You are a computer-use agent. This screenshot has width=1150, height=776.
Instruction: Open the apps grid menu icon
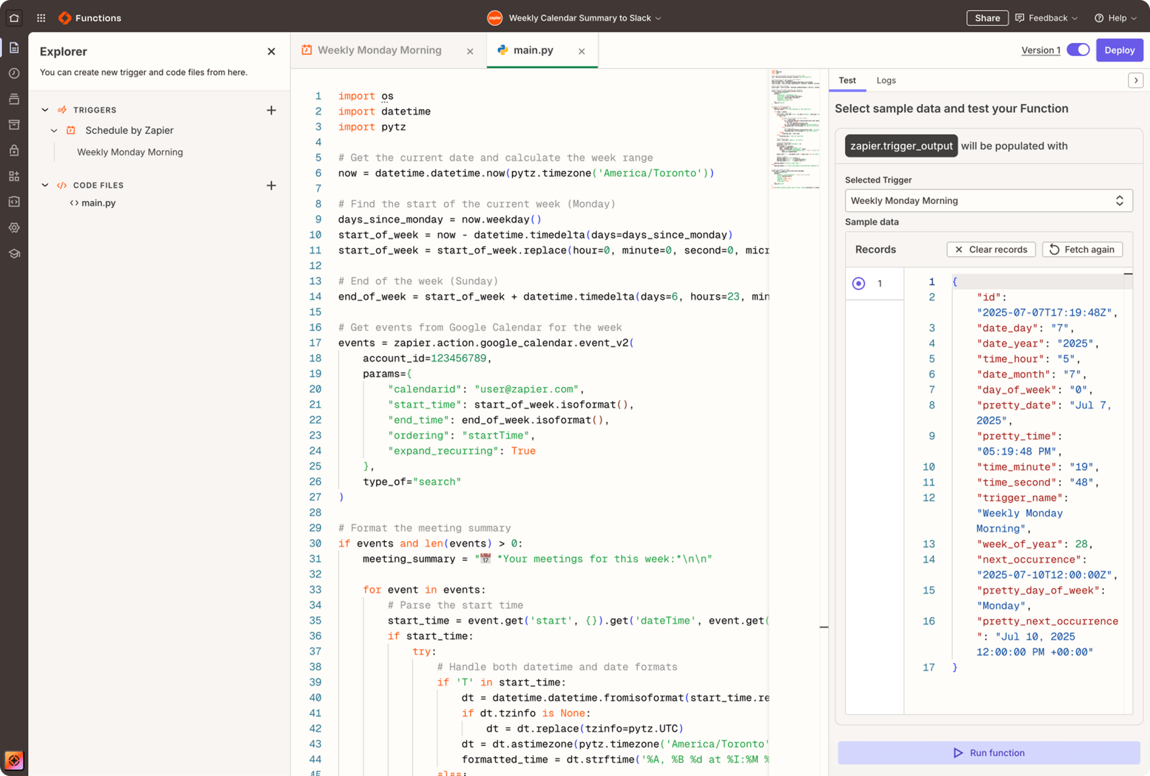click(41, 18)
